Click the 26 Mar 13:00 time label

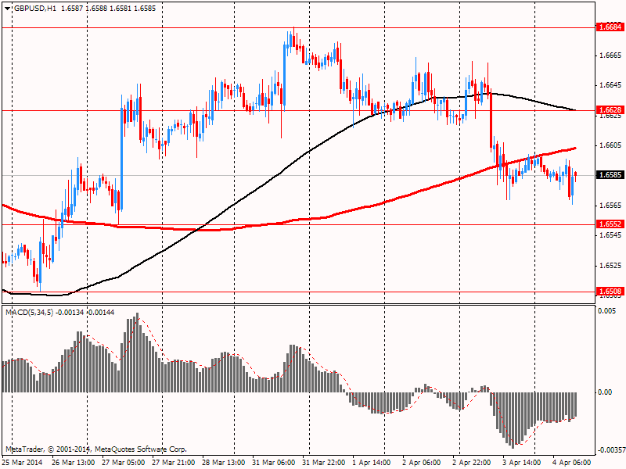click(x=74, y=463)
